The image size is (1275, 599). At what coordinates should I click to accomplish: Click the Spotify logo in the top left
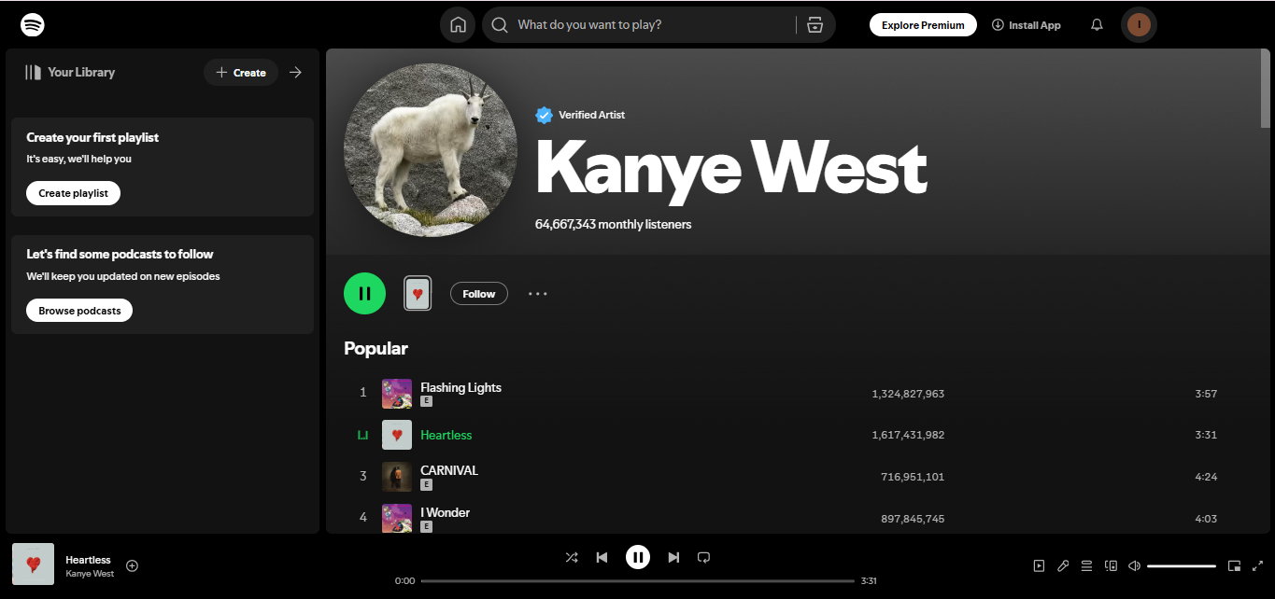pyautogui.click(x=33, y=24)
